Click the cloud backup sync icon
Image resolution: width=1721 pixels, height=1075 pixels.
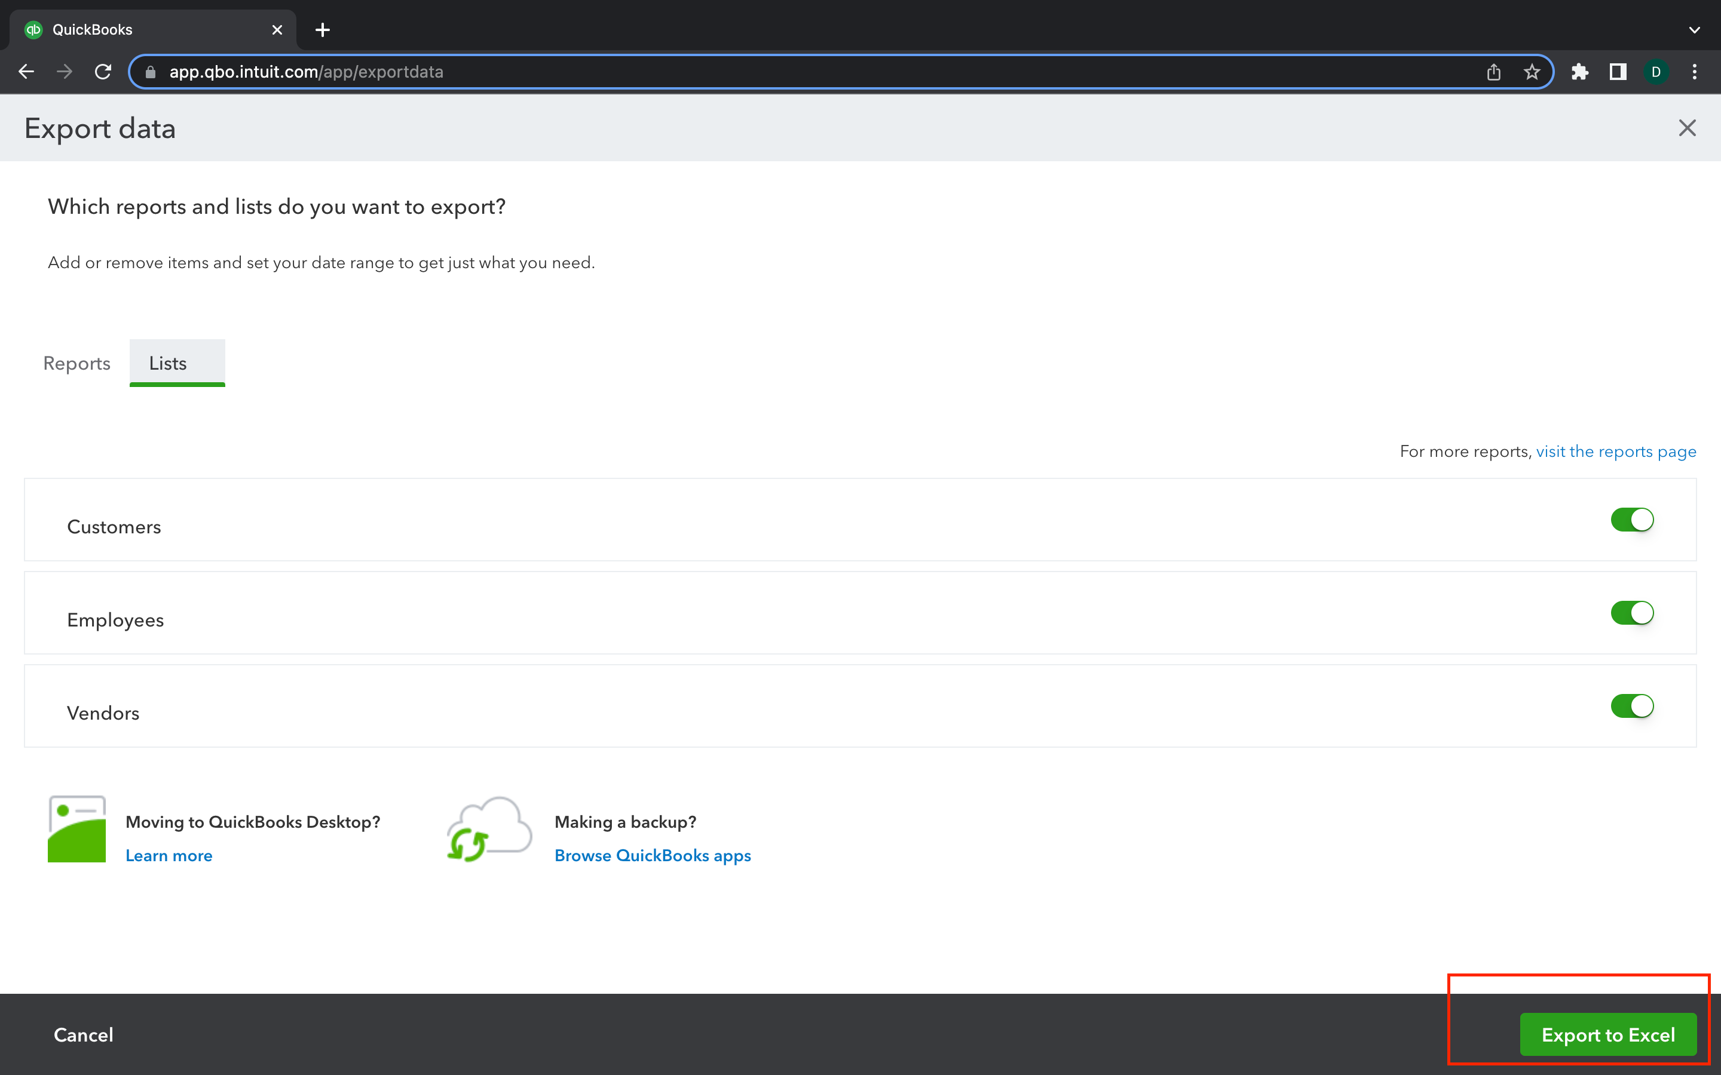coord(489,829)
